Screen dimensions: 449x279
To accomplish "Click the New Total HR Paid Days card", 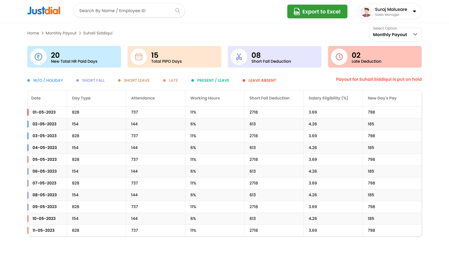I will (74, 57).
